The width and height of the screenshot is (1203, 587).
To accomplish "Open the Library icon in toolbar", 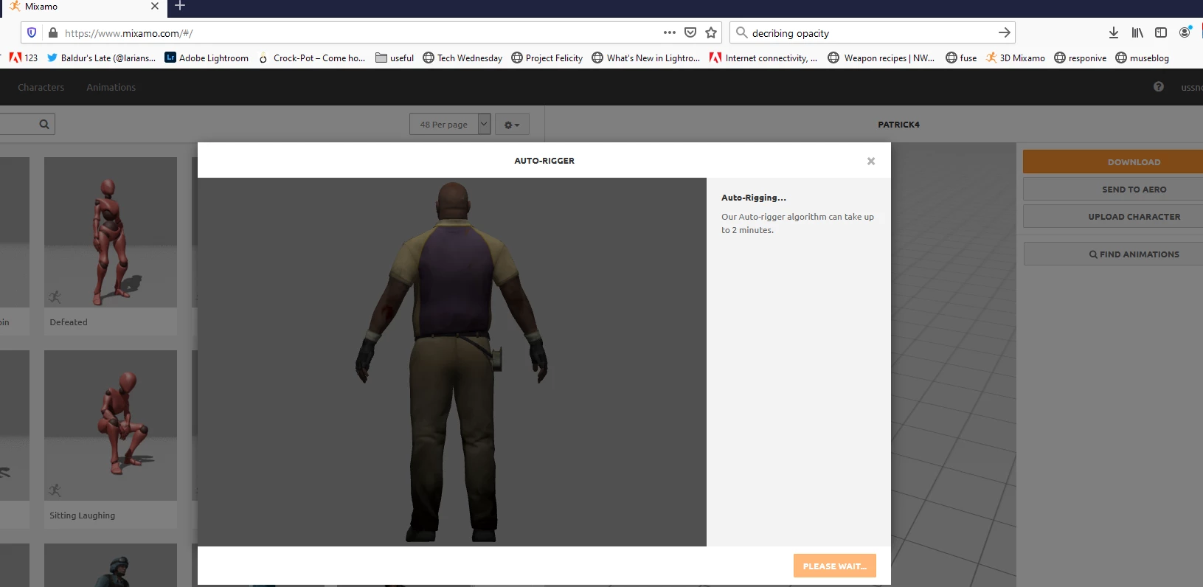I will coord(1137,32).
